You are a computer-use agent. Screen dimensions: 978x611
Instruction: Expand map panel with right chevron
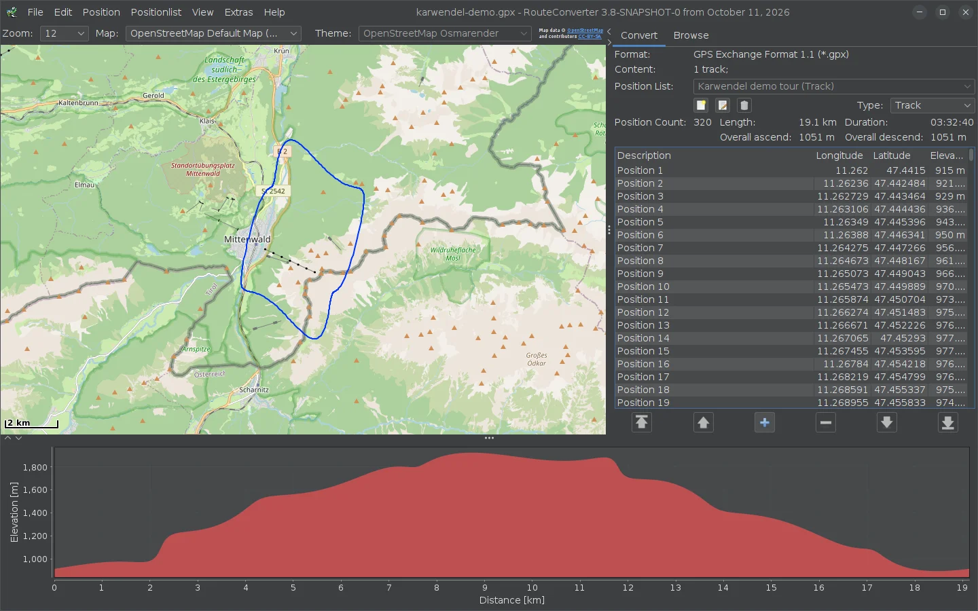click(609, 41)
